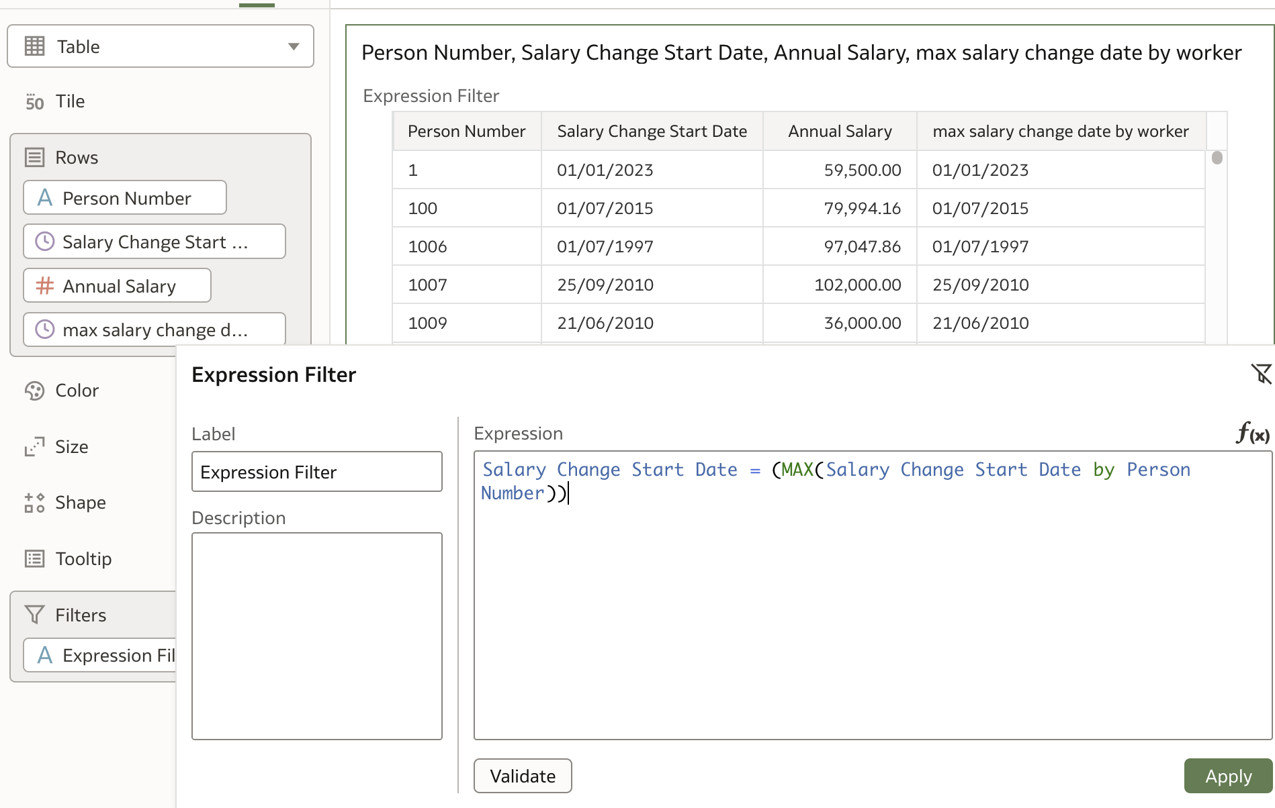Click the Tile section icon
Screen dimensions: 1275x808
[x=34, y=101]
